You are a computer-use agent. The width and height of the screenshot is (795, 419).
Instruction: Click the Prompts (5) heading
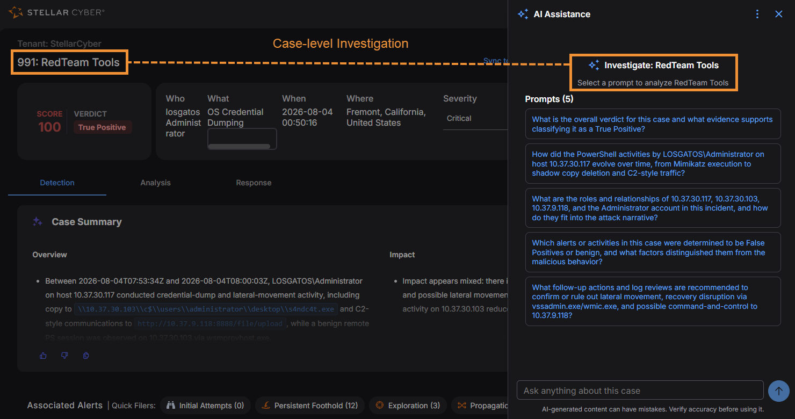pyautogui.click(x=549, y=99)
